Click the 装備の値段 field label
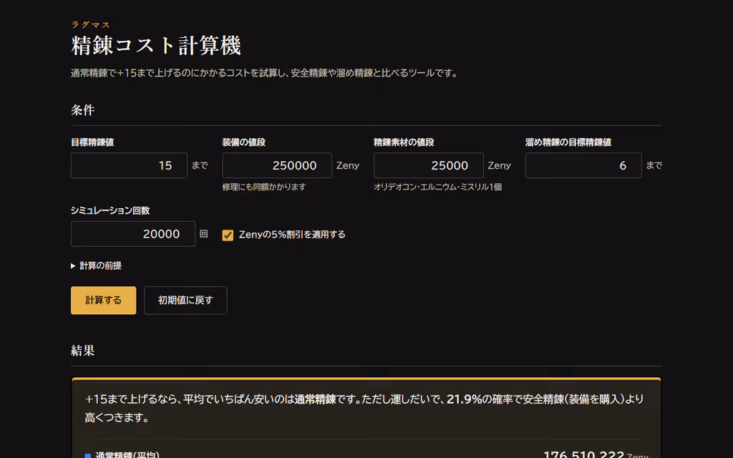 coord(244,142)
